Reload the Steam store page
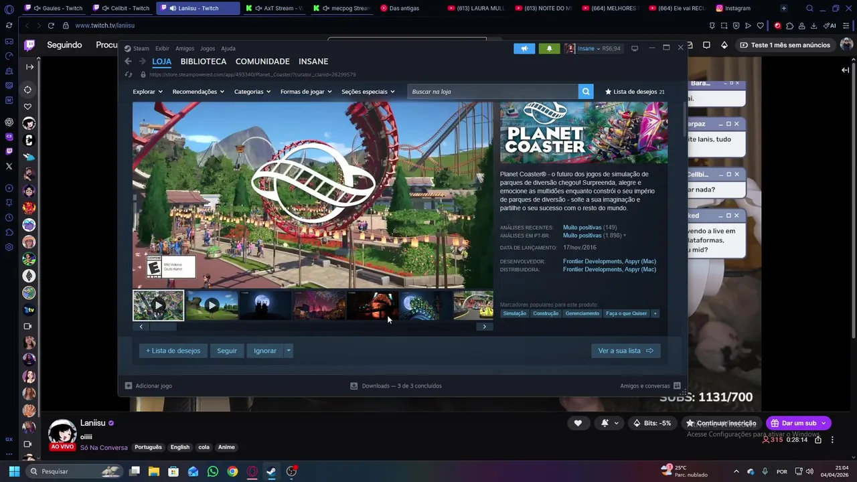 (128, 74)
